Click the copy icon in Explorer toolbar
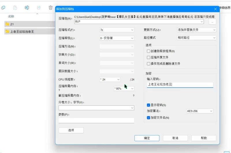The height and width of the screenshot is (153, 231). [x=3, y=7]
